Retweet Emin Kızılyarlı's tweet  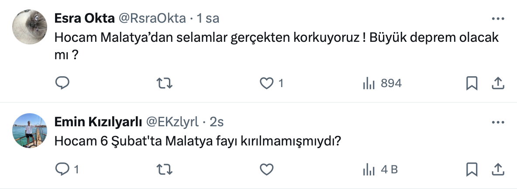[164, 169]
